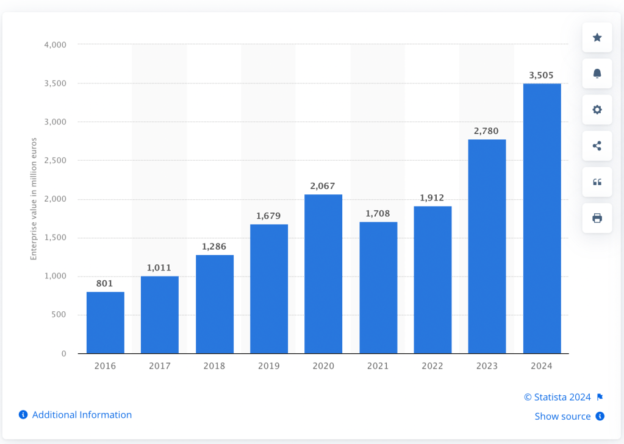Image resolution: width=624 pixels, height=444 pixels.
Task: Click the 2022 x-axis year label
Action: click(x=432, y=366)
